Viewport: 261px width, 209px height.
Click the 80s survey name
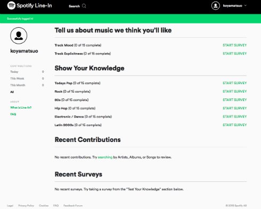[58, 100]
